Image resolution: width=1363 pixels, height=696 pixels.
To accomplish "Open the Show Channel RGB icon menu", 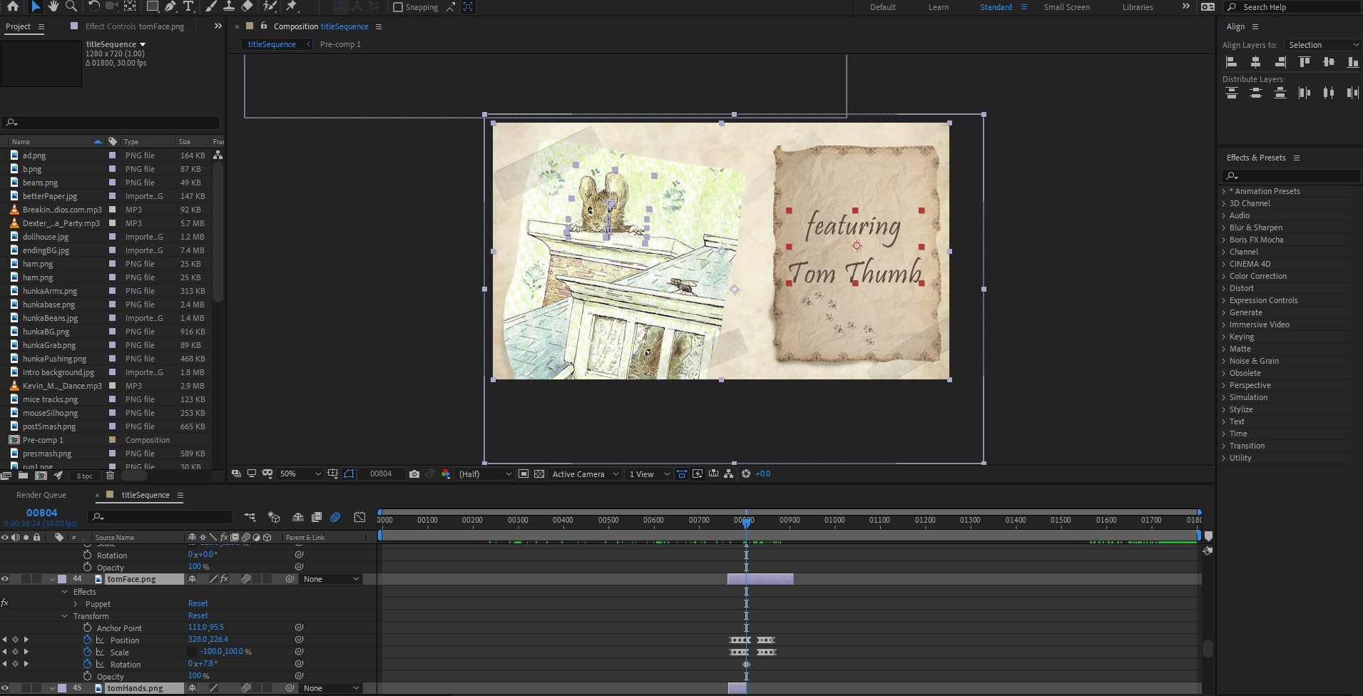I will [446, 474].
